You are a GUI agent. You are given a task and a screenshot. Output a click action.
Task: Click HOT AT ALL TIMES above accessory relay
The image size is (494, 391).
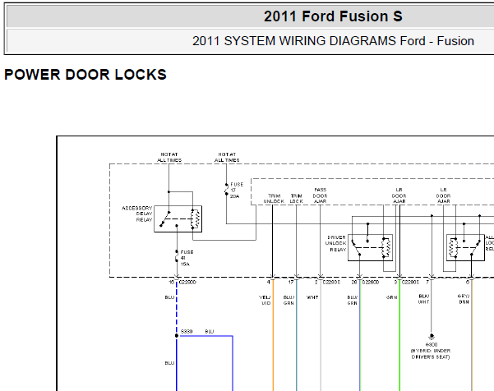[169, 158]
